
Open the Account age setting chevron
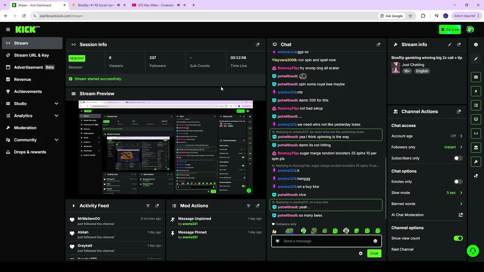click(461, 136)
